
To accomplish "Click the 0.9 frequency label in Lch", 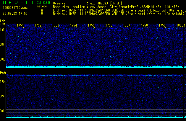I will (2, 45).
